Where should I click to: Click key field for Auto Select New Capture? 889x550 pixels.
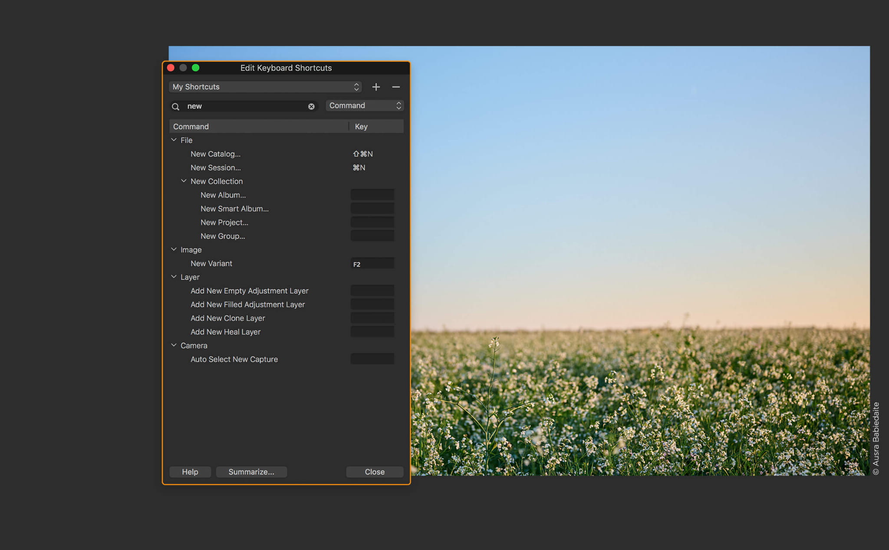tap(372, 359)
